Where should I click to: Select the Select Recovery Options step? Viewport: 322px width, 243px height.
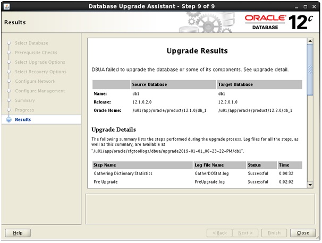(40, 72)
